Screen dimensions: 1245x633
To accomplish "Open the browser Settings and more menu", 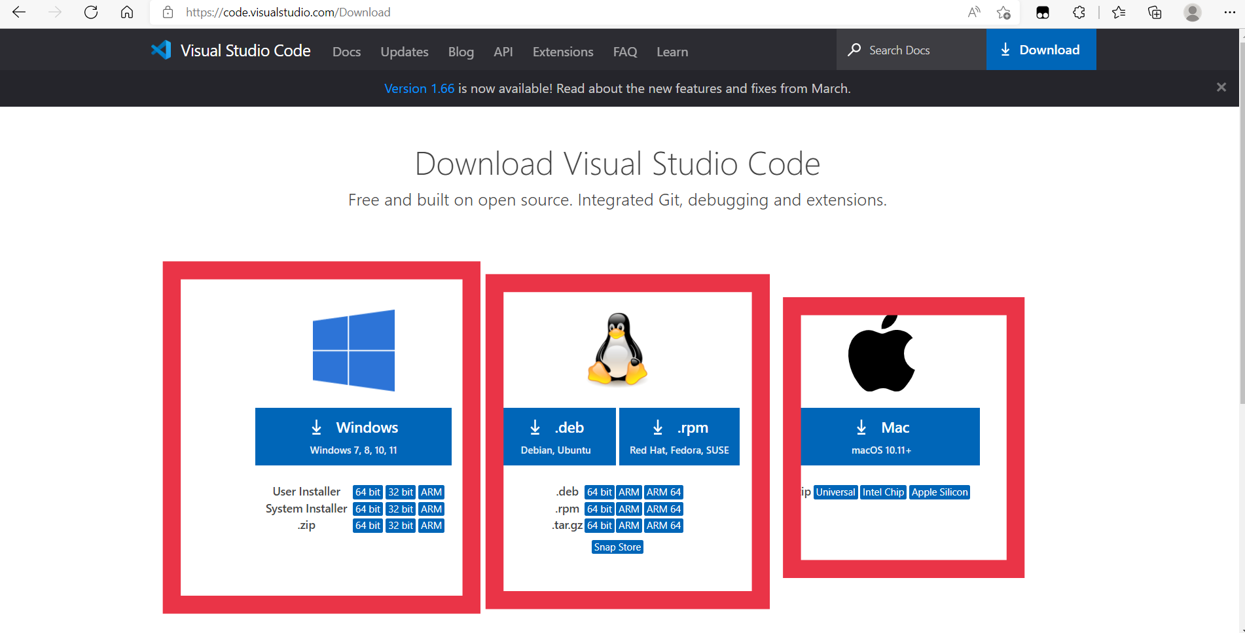I will pos(1229,12).
